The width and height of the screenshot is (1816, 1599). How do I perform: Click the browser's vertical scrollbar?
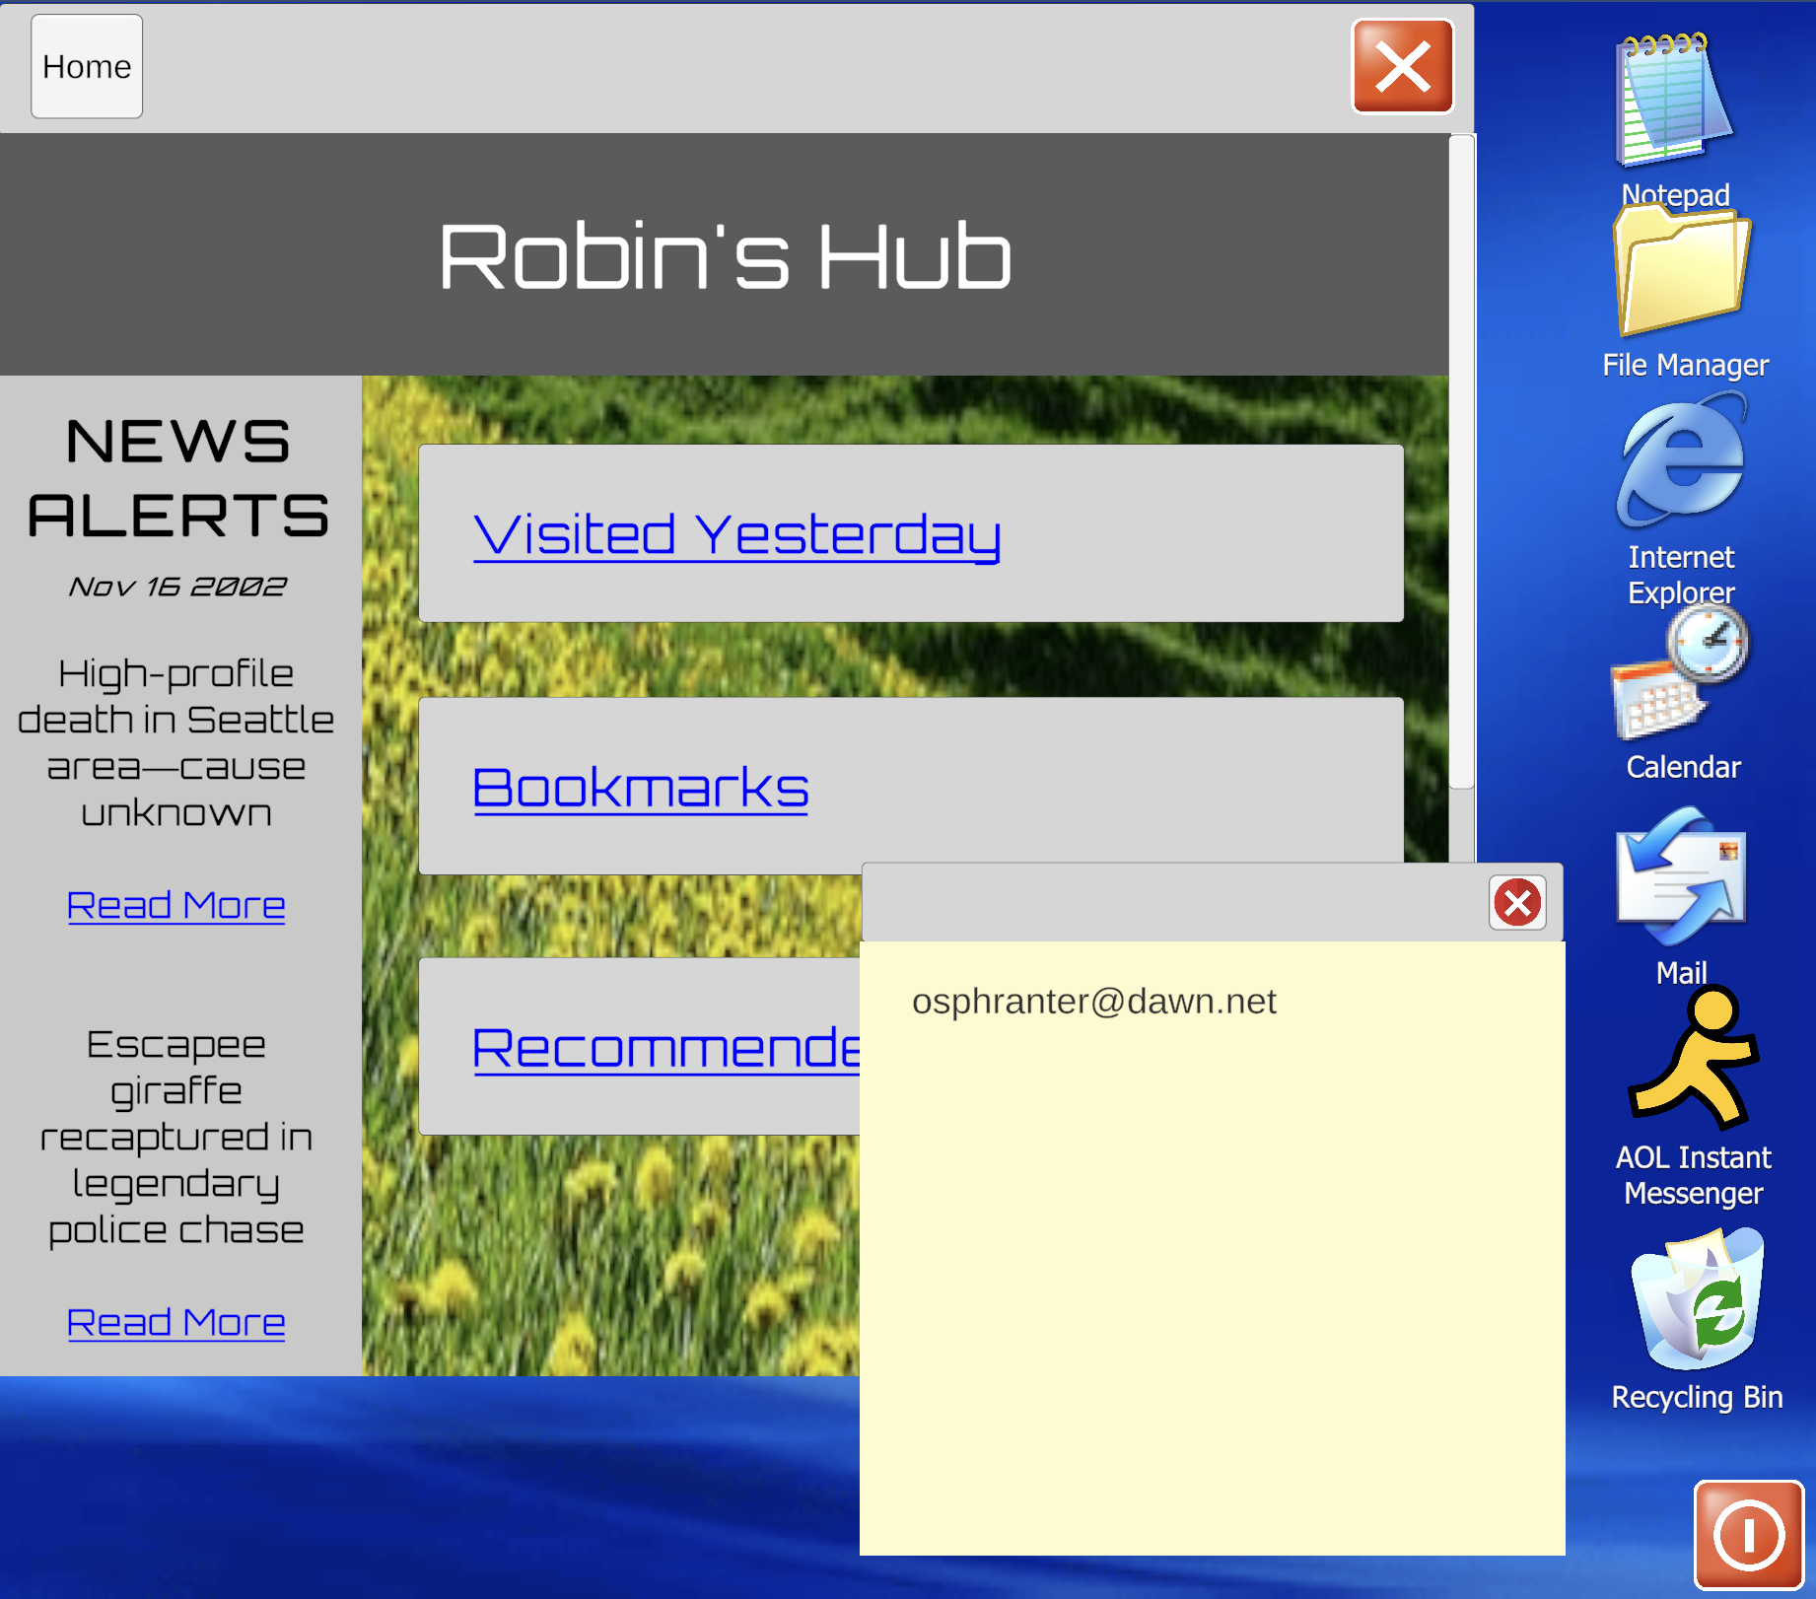click(1461, 463)
